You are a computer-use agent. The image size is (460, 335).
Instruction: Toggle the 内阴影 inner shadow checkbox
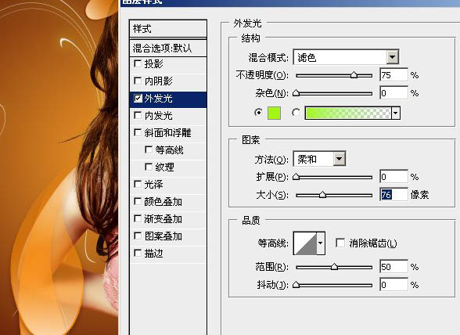138,81
